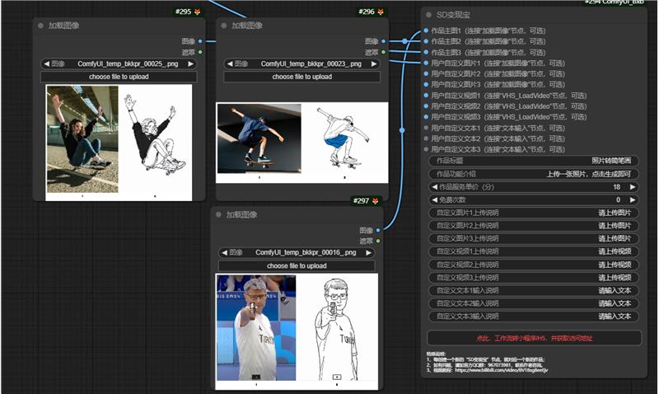Edit the 自定义视频1上传说明 field
659x394 pixels.
[534, 251]
